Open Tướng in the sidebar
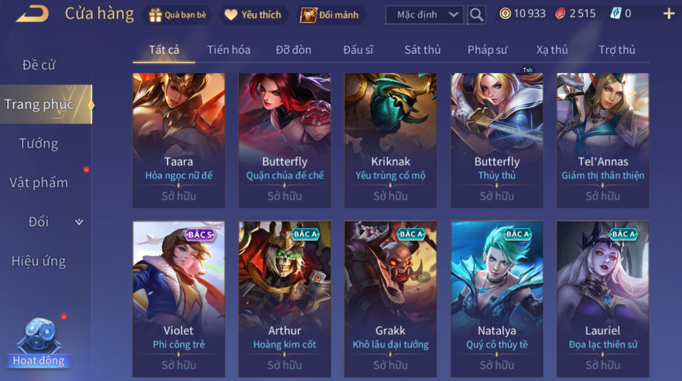Image resolution: width=682 pixels, height=381 pixels. click(x=39, y=143)
